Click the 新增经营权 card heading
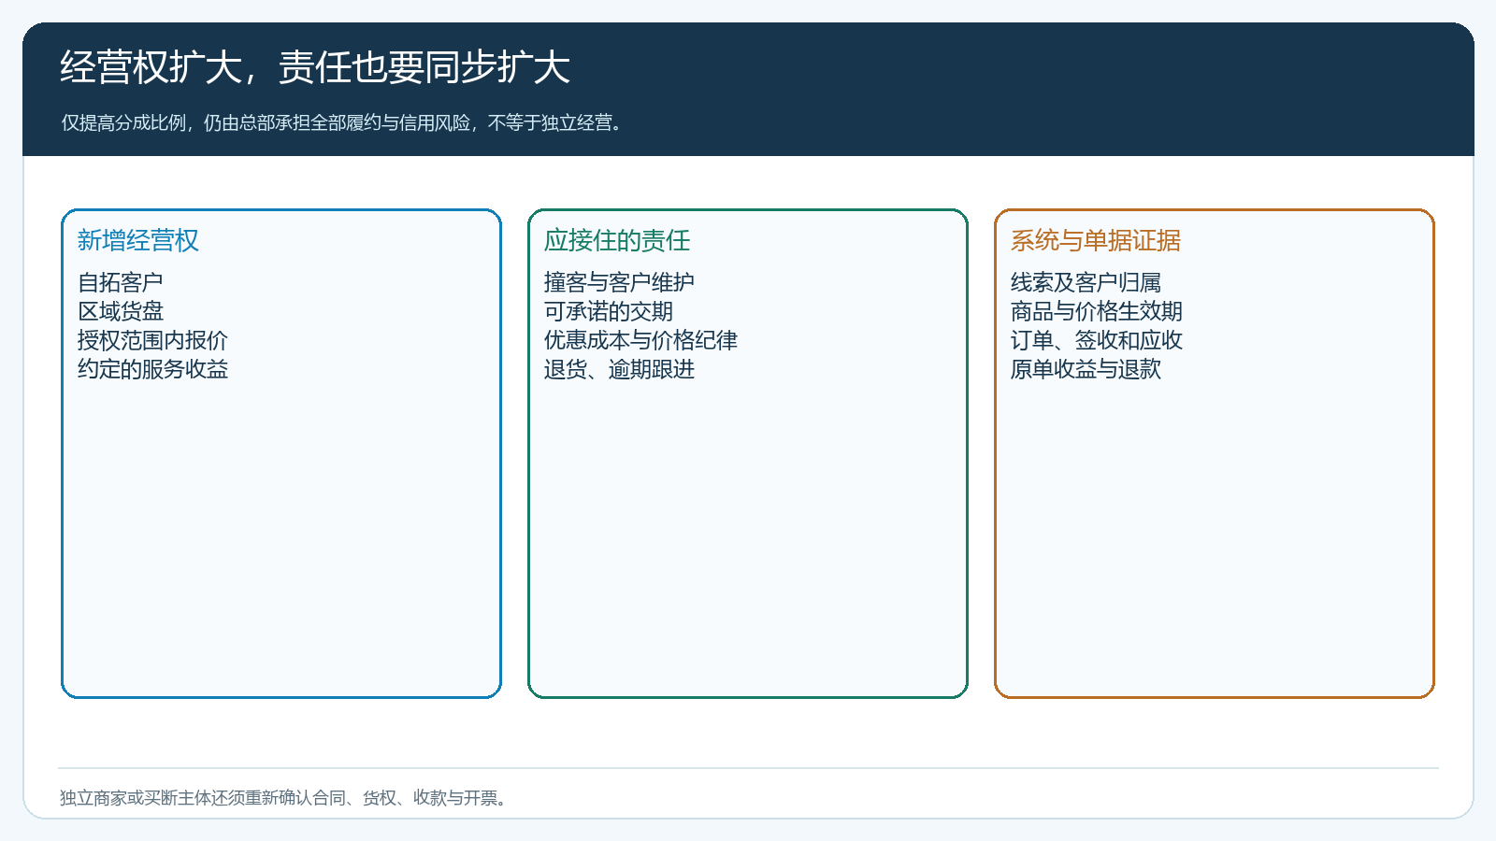Image resolution: width=1496 pixels, height=841 pixels. click(138, 240)
